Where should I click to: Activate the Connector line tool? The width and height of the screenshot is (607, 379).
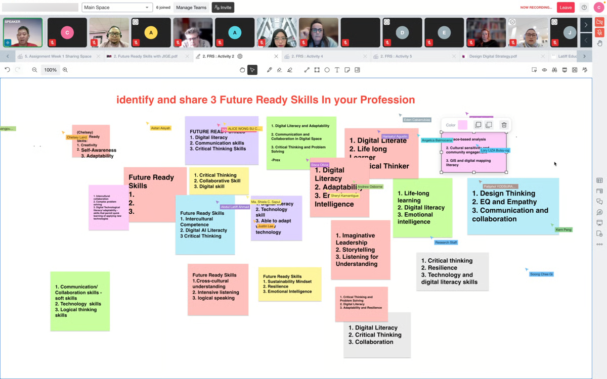click(307, 70)
